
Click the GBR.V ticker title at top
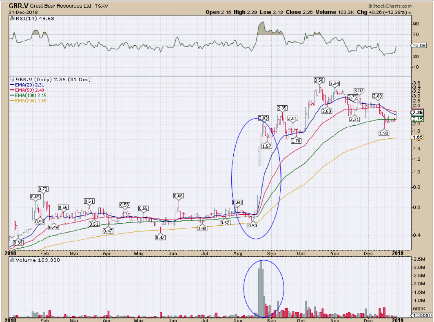pos(18,6)
